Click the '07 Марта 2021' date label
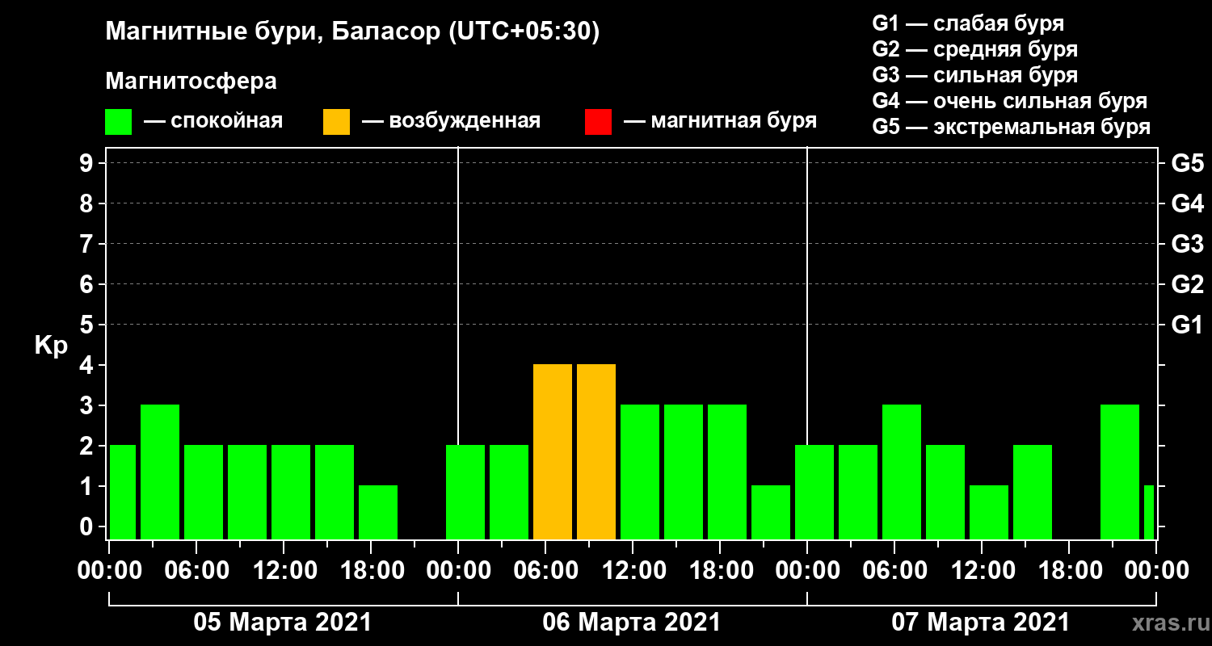 (x=980, y=623)
